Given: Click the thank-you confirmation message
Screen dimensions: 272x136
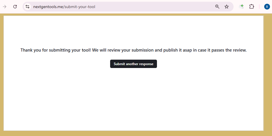Looking at the screenshot, I should (x=133, y=50).
